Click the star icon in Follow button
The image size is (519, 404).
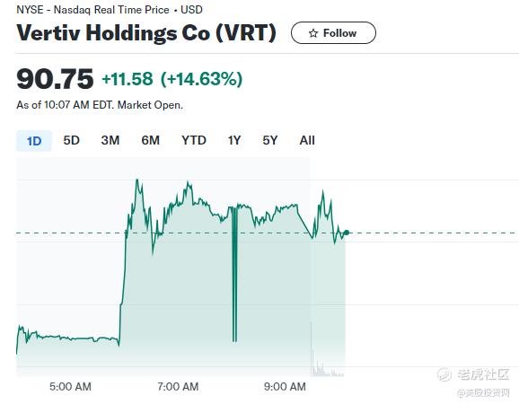tap(313, 33)
